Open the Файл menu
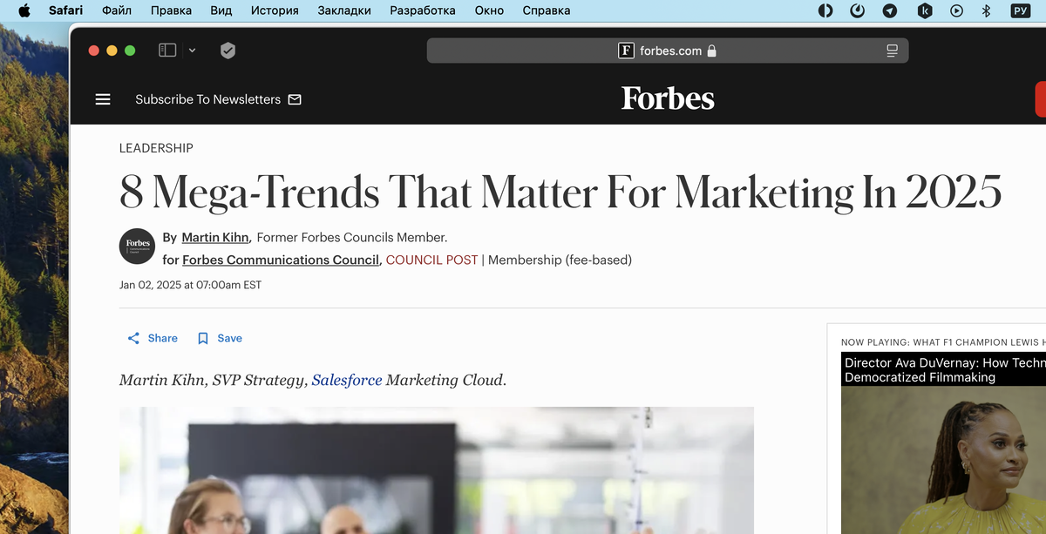This screenshot has width=1046, height=534. (x=117, y=10)
